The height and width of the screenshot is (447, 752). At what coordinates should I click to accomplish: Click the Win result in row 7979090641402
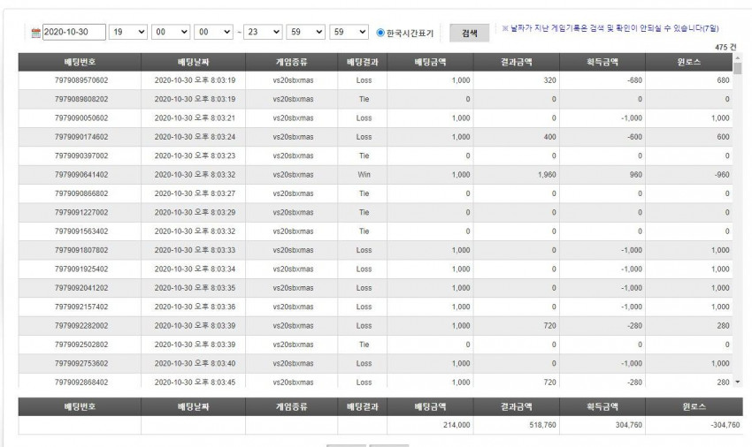[364, 175]
